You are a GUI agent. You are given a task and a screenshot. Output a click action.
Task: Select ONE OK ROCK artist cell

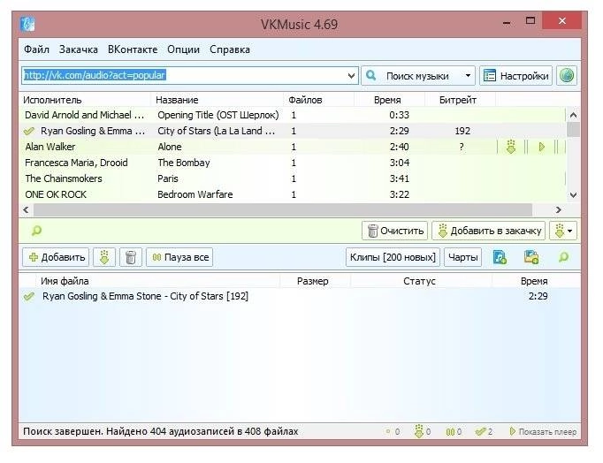pyautogui.click(x=56, y=194)
